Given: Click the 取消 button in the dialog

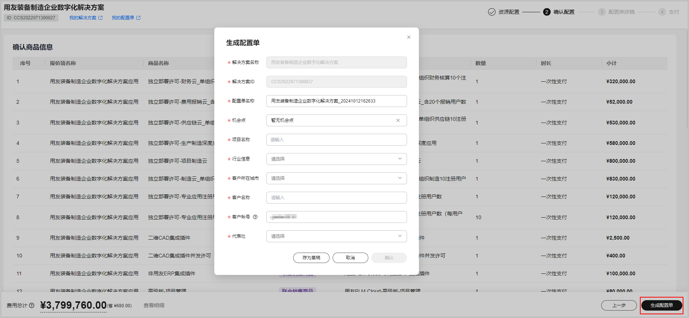Looking at the screenshot, I should (x=350, y=258).
